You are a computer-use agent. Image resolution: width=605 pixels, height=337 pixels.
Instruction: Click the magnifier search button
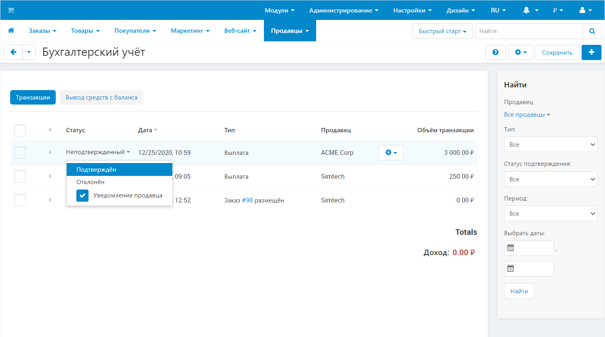point(592,31)
